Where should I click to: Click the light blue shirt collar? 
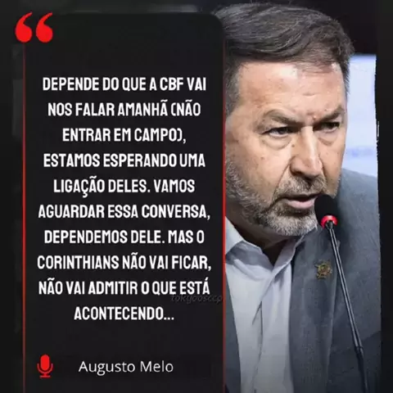(x=254, y=246)
